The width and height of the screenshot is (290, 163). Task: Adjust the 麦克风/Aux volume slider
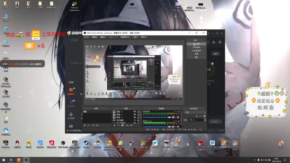coord(157,126)
